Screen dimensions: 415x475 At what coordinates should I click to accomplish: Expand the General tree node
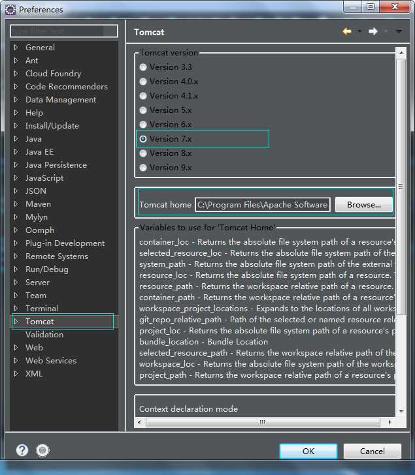click(16, 47)
